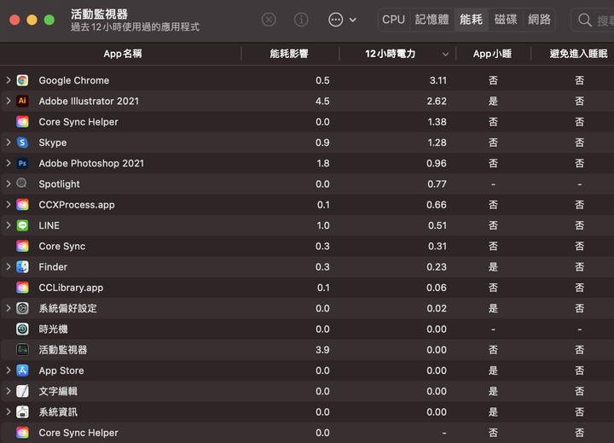614x443 pixels.
Task: Click the Google Chrome app icon
Action: (22, 80)
